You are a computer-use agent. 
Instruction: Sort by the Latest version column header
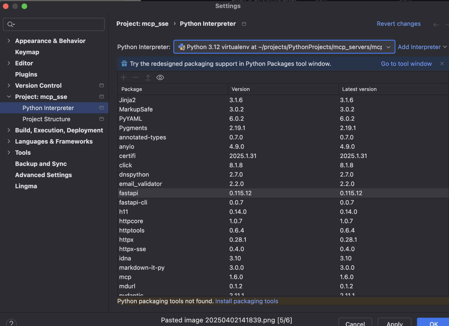[x=394, y=89]
